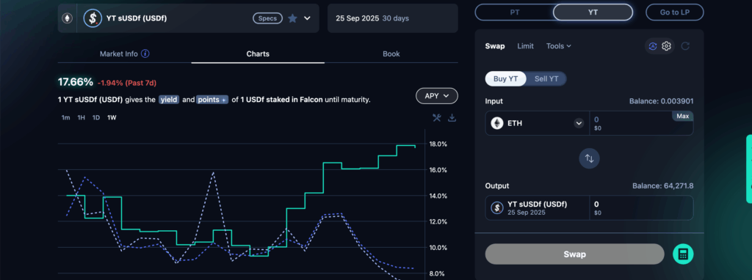Open the calculator icon beside Swap
Viewport: 752px width, 280px height.
684,254
